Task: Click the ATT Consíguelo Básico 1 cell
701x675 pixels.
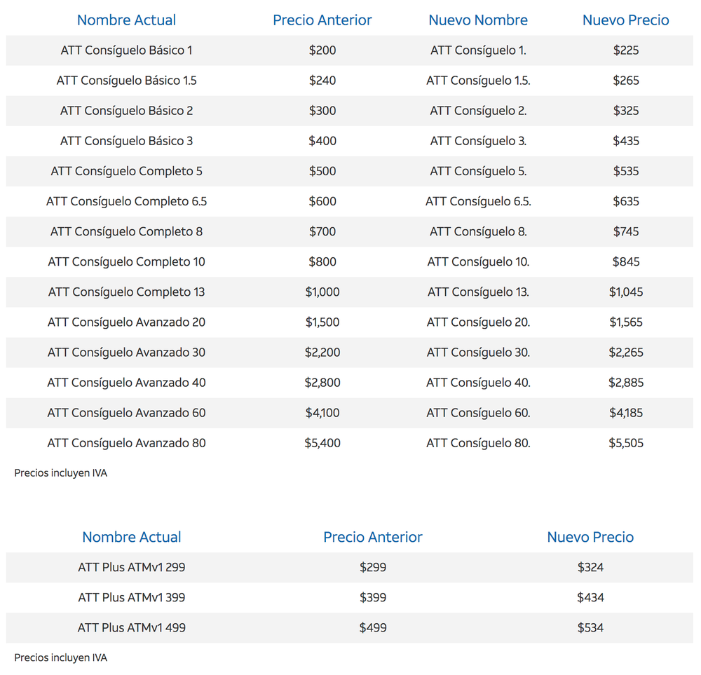Action: click(126, 50)
